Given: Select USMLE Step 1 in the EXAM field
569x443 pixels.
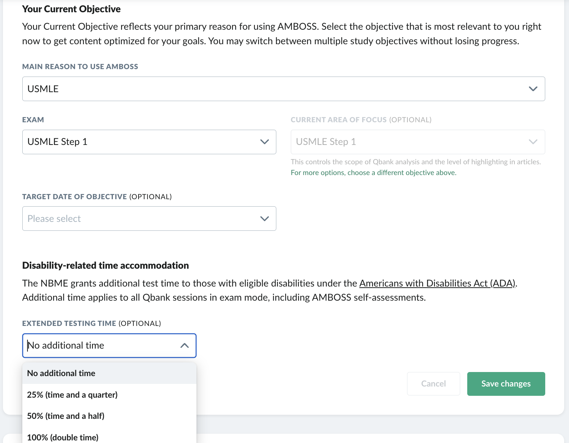Looking at the screenshot, I should 111,142.
